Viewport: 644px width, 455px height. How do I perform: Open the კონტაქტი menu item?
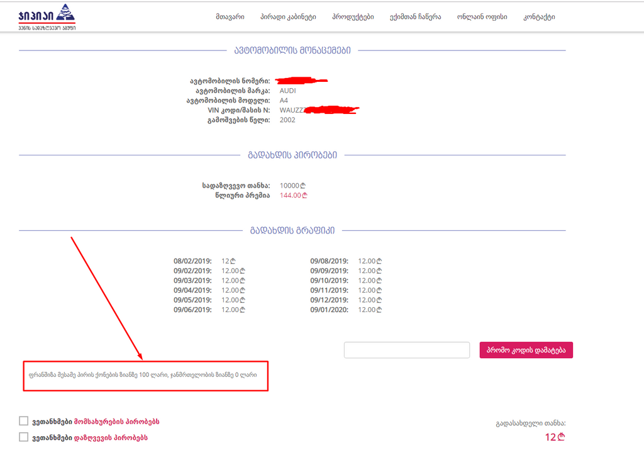tap(539, 17)
